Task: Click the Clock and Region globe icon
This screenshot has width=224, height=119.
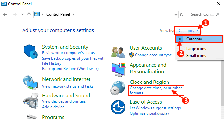Action: click(118, 88)
